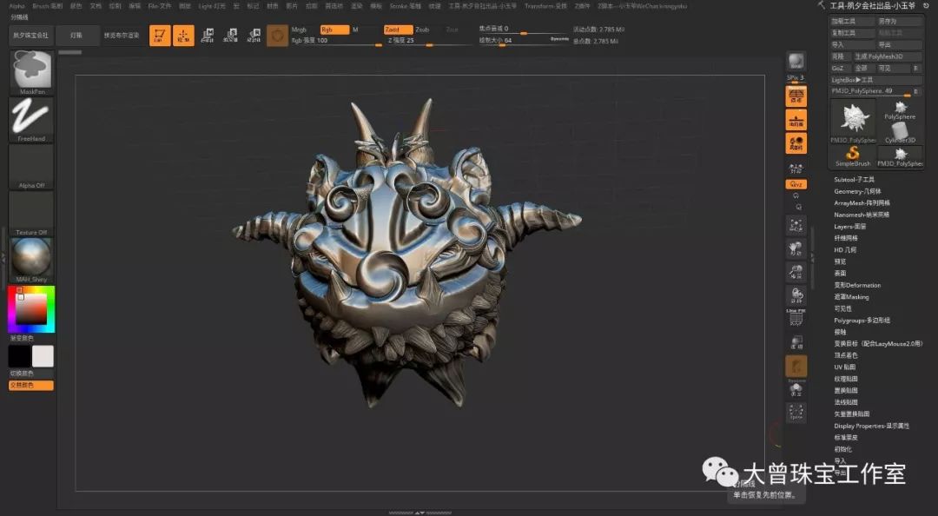Select the black color swatch
The width and height of the screenshot is (938, 516).
tap(19, 356)
